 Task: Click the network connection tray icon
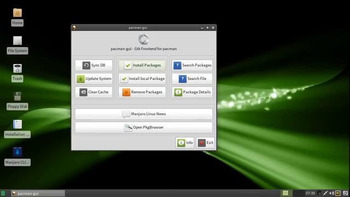click(x=325, y=193)
